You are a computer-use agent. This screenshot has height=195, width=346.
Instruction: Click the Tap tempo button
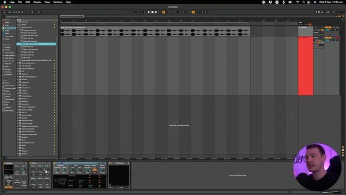coord(10,12)
